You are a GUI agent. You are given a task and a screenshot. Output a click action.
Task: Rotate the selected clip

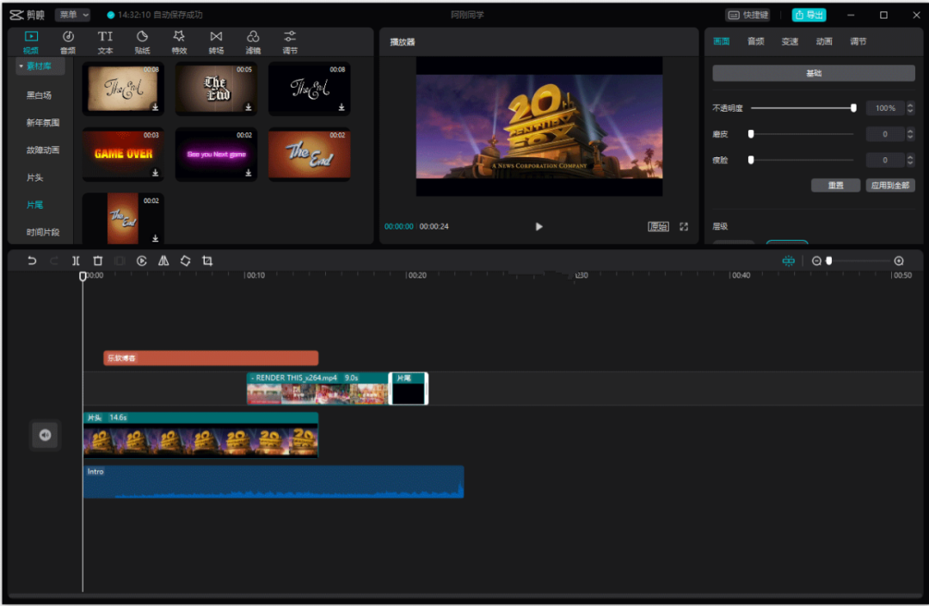pos(186,260)
